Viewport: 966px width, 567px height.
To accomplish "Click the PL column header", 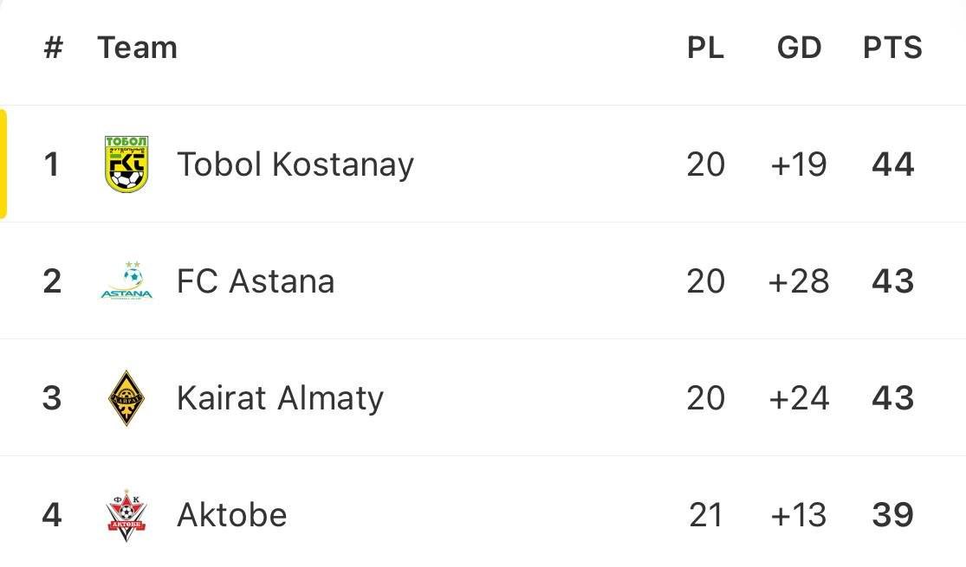I will click(x=705, y=48).
